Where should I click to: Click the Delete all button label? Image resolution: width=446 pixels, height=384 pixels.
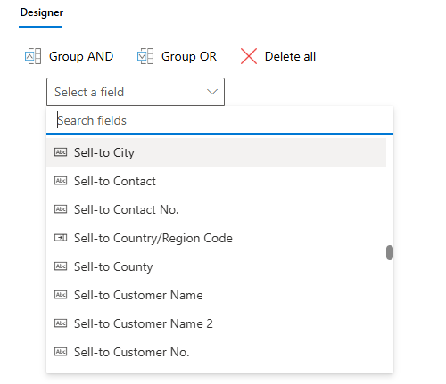click(x=290, y=56)
